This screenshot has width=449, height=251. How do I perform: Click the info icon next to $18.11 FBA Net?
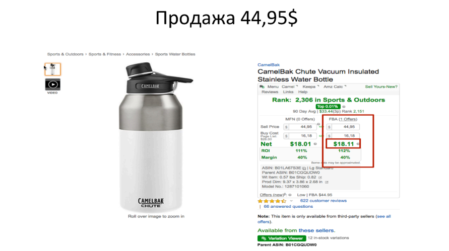pyautogui.click(x=358, y=144)
